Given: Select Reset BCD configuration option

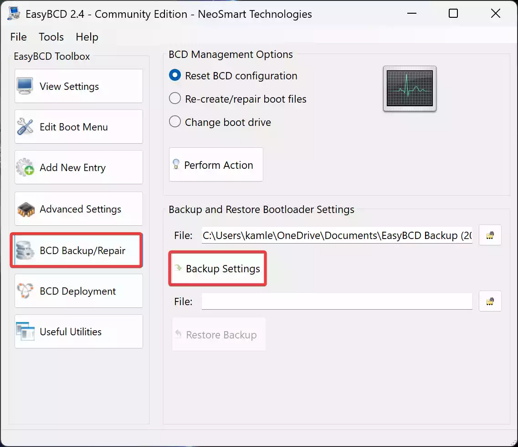Looking at the screenshot, I should (175, 76).
